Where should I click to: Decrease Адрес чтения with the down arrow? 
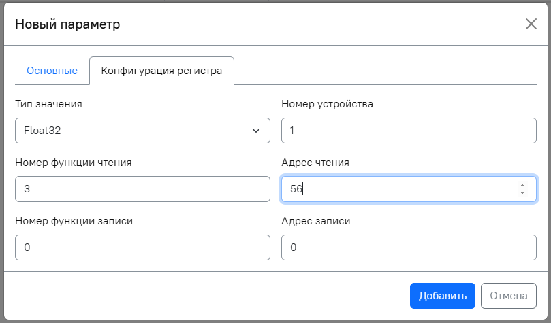coord(522,193)
